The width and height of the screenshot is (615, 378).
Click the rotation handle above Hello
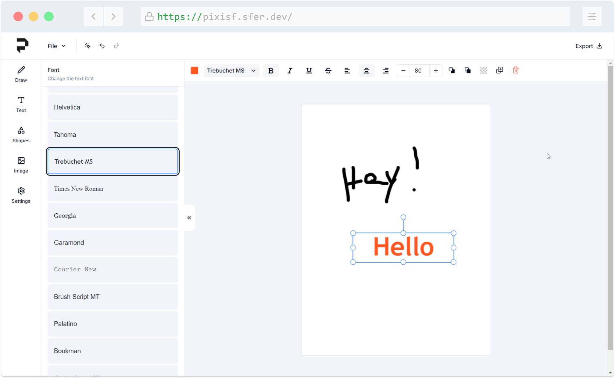pos(403,217)
